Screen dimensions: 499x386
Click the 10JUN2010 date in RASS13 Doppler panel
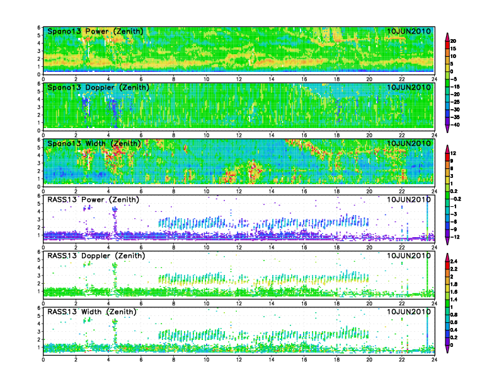click(x=409, y=255)
